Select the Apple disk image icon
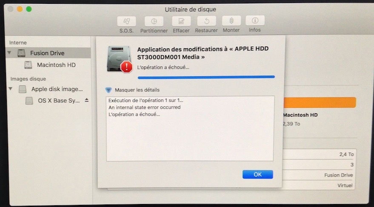 pos(23,89)
